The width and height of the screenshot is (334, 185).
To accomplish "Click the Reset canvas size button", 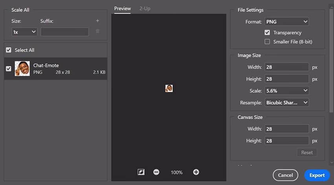I will click(x=307, y=152).
